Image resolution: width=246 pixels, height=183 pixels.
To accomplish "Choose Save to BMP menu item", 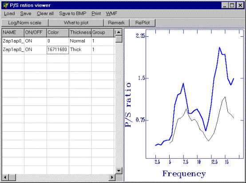I will click(73, 14).
